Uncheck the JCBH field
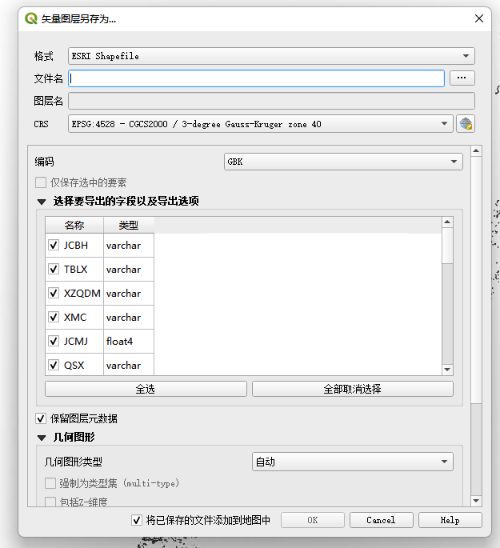This screenshot has width=500, height=548. (x=54, y=246)
